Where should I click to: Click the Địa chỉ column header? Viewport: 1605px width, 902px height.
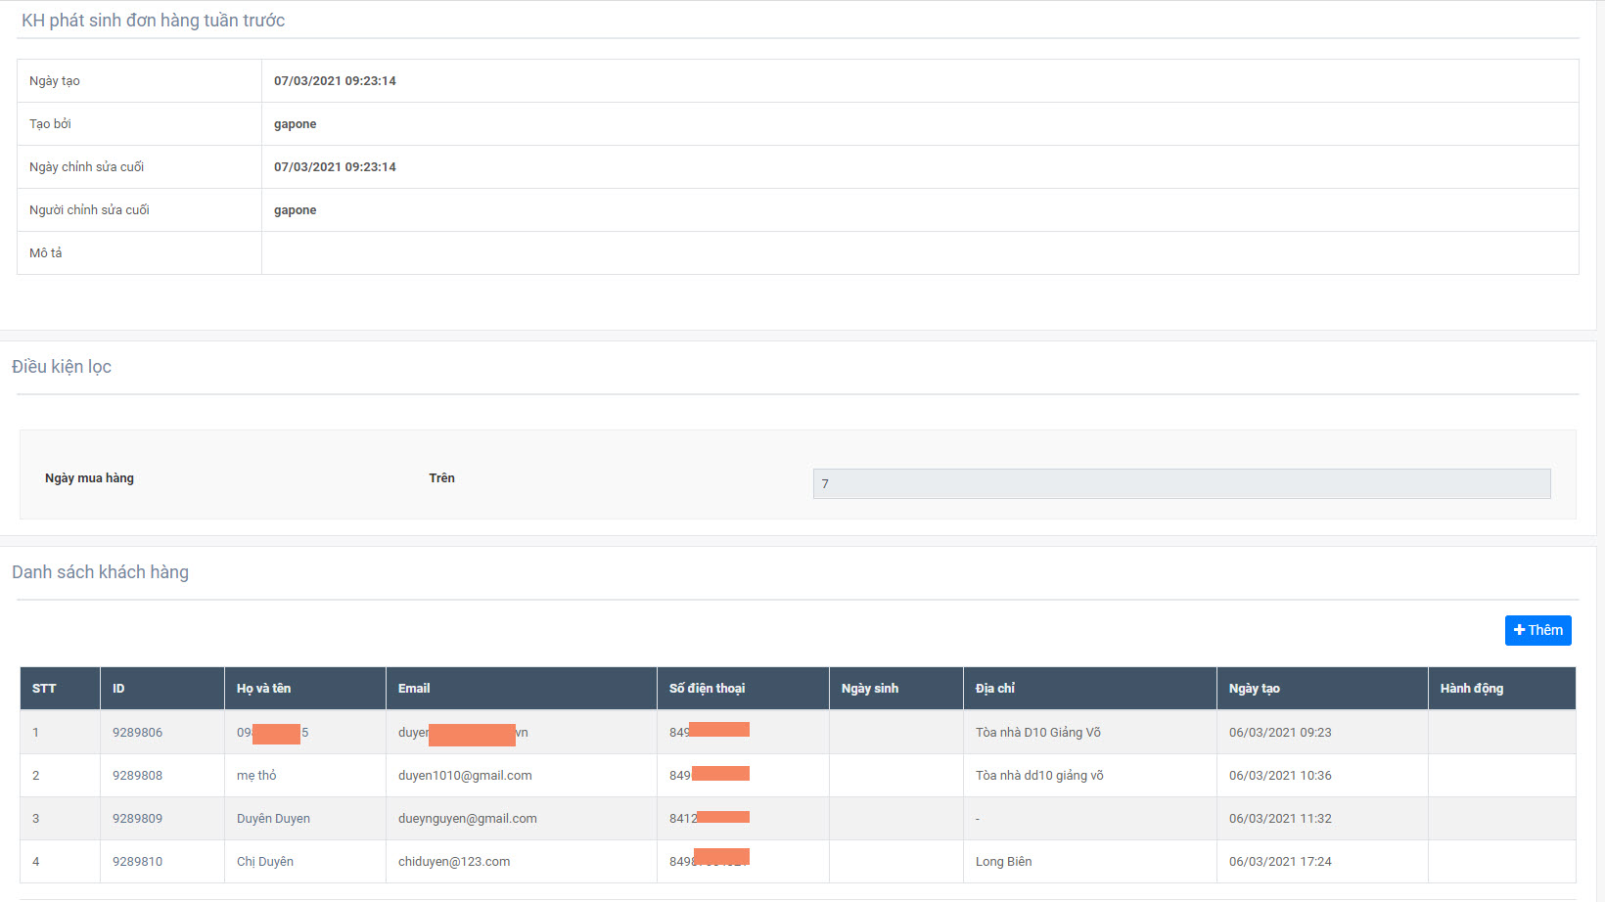[994, 689]
